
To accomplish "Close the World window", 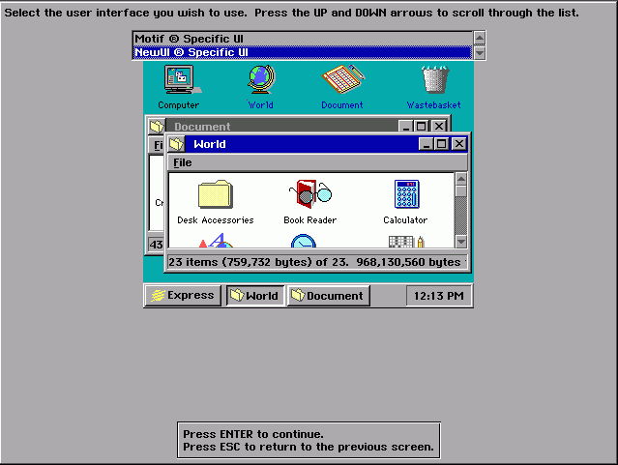I will 458,144.
